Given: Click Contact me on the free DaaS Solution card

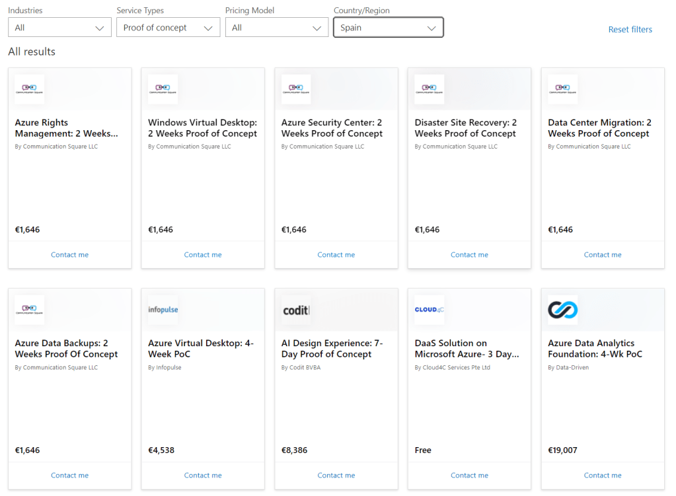Looking at the screenshot, I should 469,476.
